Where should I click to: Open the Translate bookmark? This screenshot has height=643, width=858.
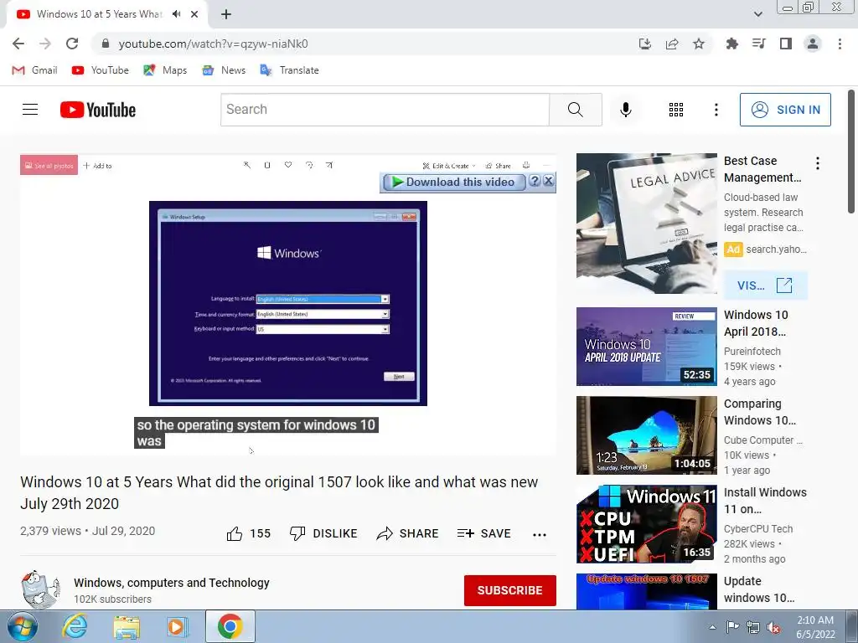(x=289, y=70)
